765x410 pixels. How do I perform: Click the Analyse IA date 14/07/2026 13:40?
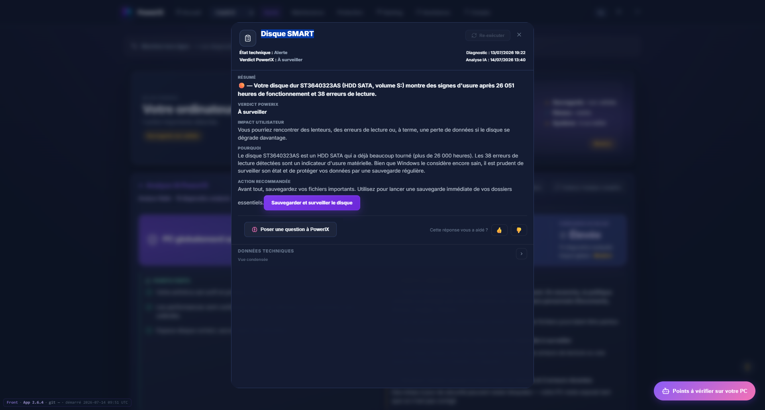point(496,60)
